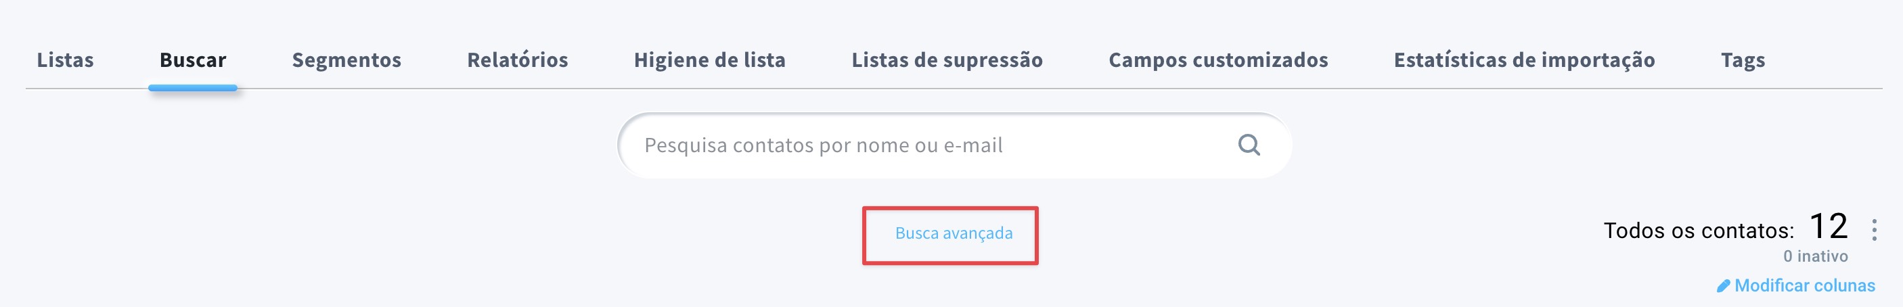
Task: Switch to Listas de supressão tab
Action: pyautogui.click(x=947, y=60)
